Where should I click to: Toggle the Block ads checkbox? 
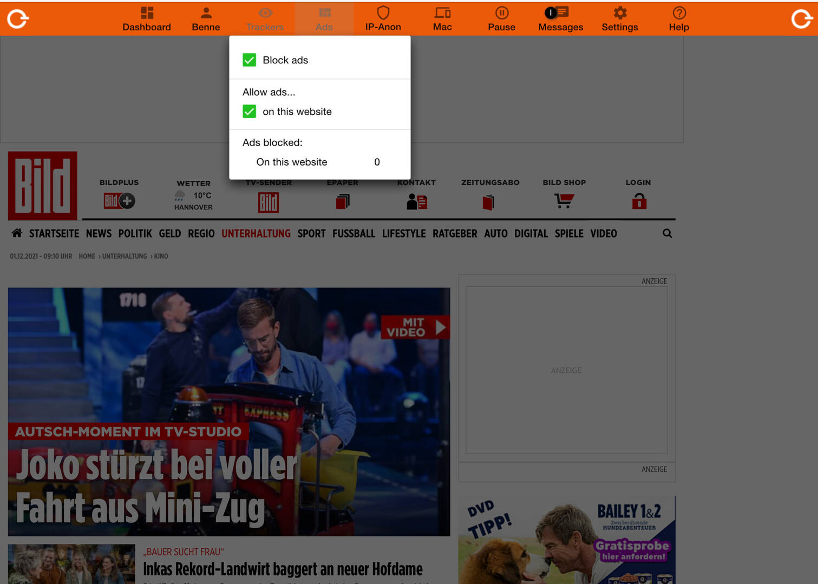pyautogui.click(x=249, y=60)
